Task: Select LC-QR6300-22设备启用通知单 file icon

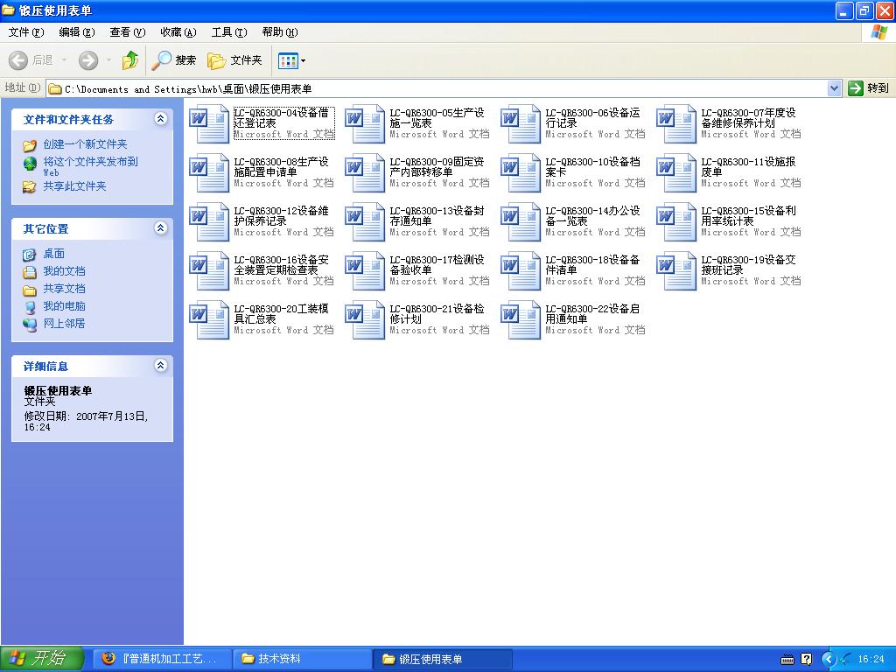Action: coord(521,320)
